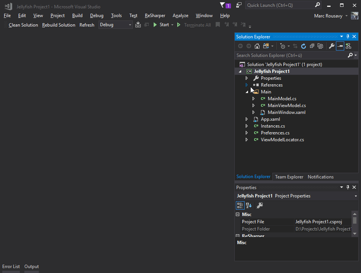Viewport: 361px width, 273px height.
Task: Click the toolbar overflow options arrow
Action: tap(250, 27)
